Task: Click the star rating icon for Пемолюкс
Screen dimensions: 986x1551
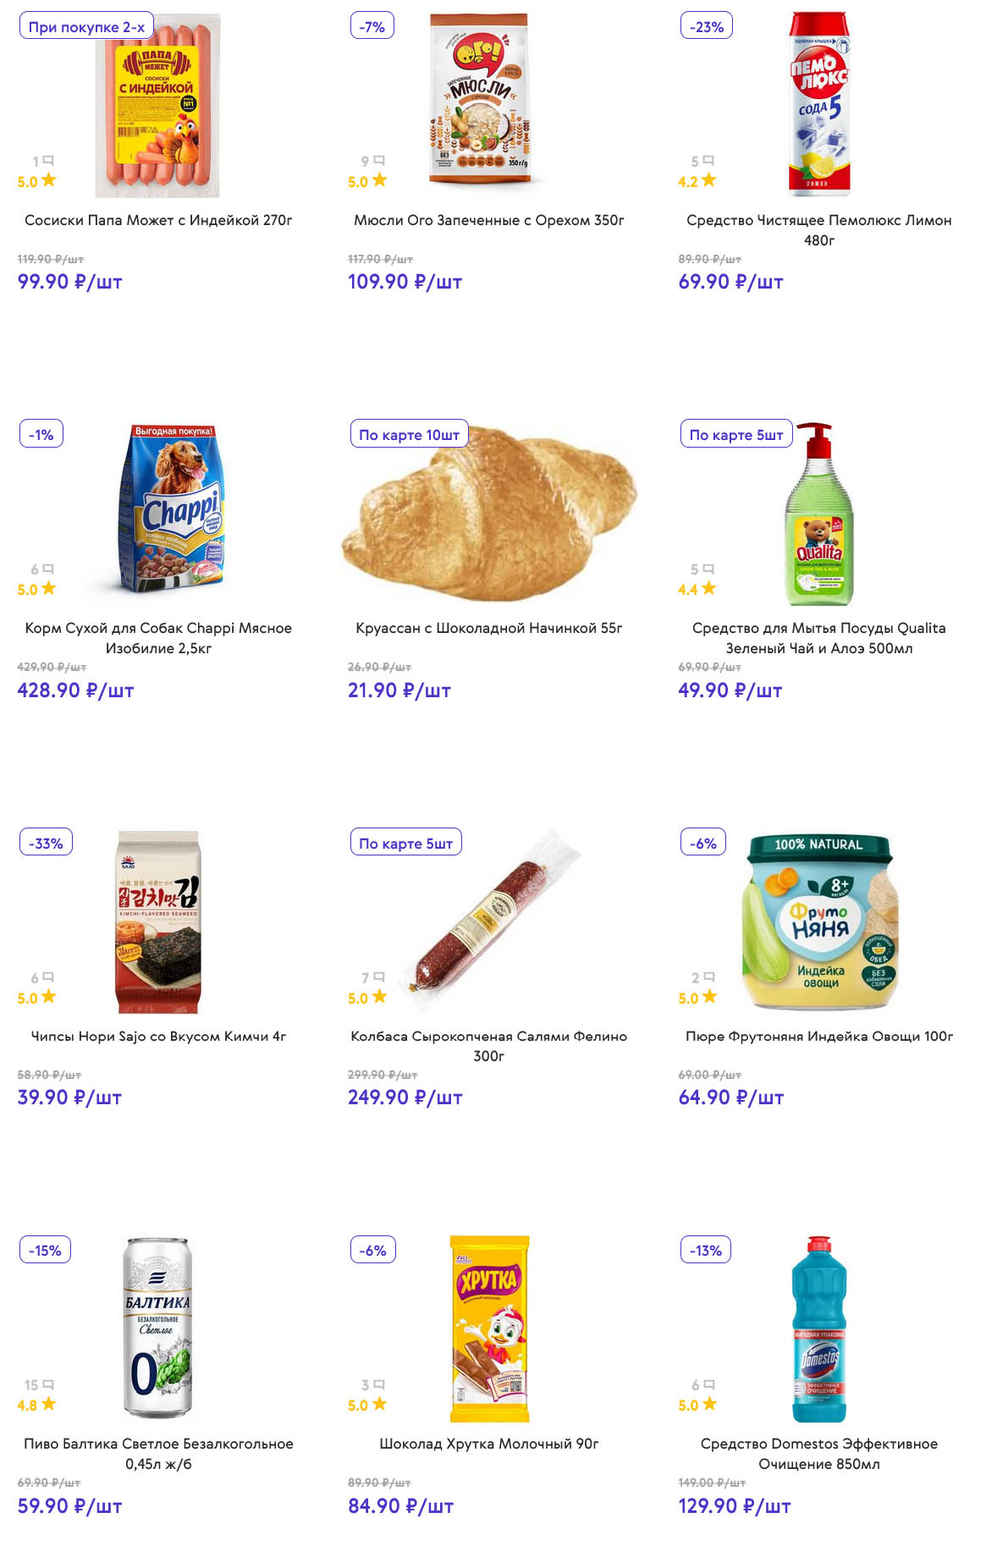Action: pyautogui.click(x=708, y=180)
